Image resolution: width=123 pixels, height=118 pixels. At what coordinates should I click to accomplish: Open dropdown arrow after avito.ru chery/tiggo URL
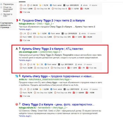(x=71, y=79)
